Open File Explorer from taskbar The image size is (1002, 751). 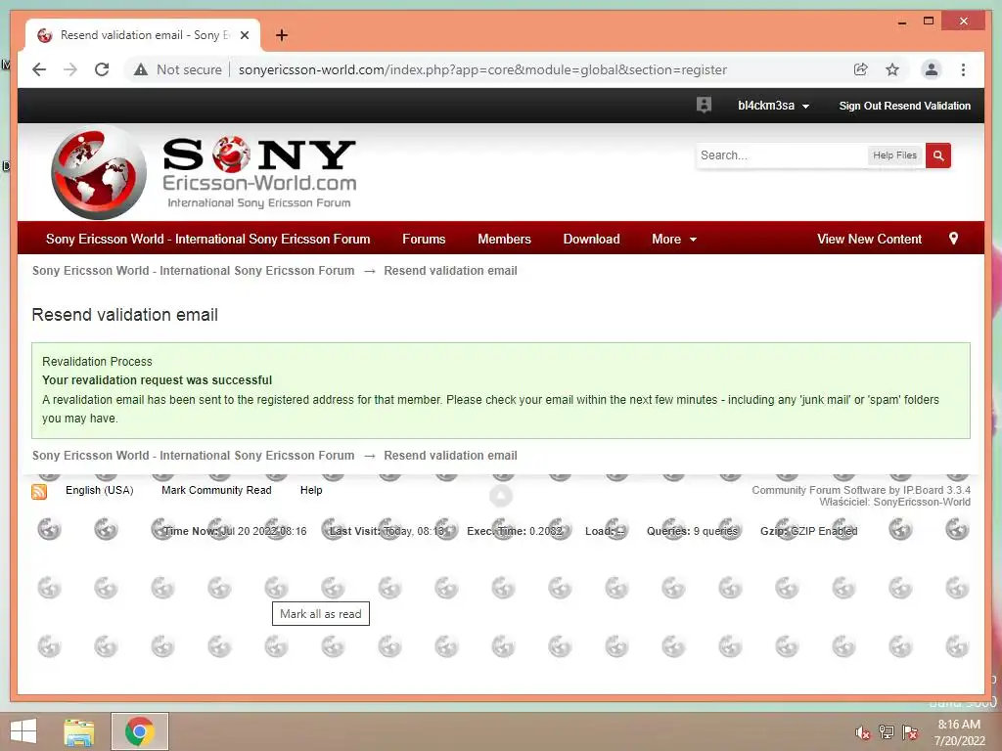tap(78, 731)
